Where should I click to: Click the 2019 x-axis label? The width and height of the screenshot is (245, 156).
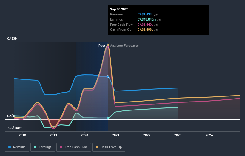(x=53, y=135)
